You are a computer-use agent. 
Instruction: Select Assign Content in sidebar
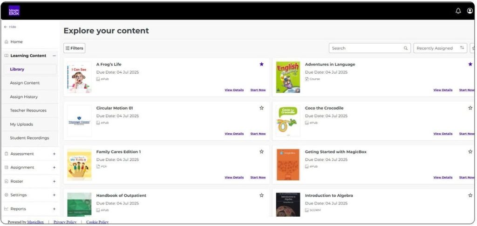(x=25, y=83)
